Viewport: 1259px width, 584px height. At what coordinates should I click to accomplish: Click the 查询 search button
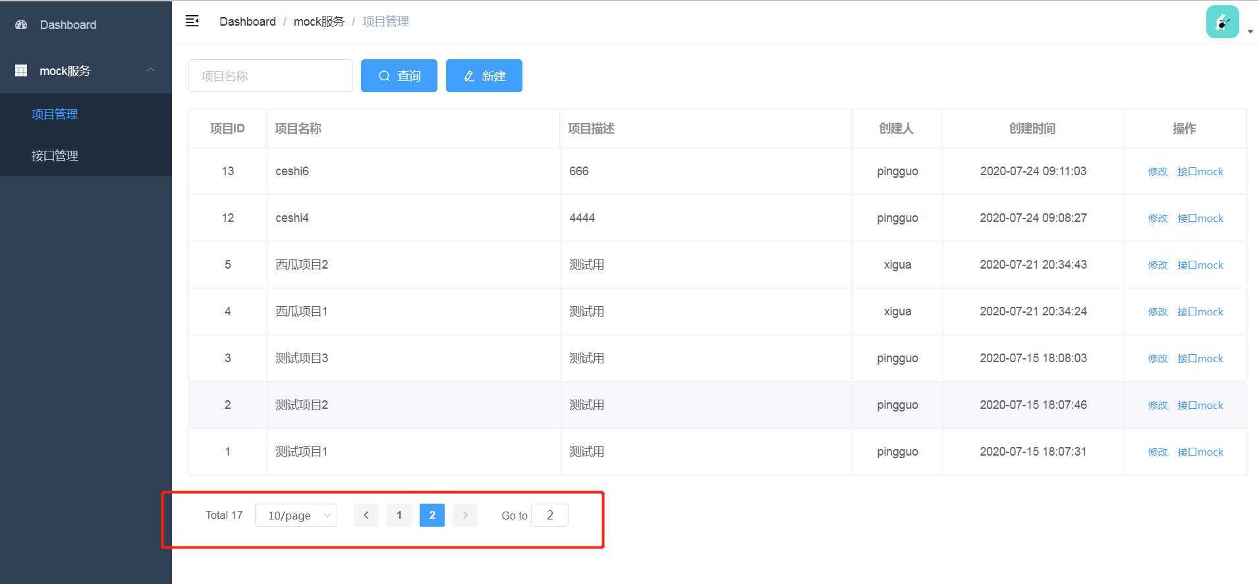399,76
